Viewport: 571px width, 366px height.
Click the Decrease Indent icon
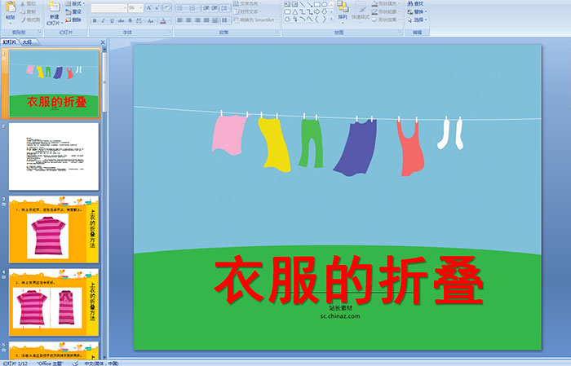point(206,8)
